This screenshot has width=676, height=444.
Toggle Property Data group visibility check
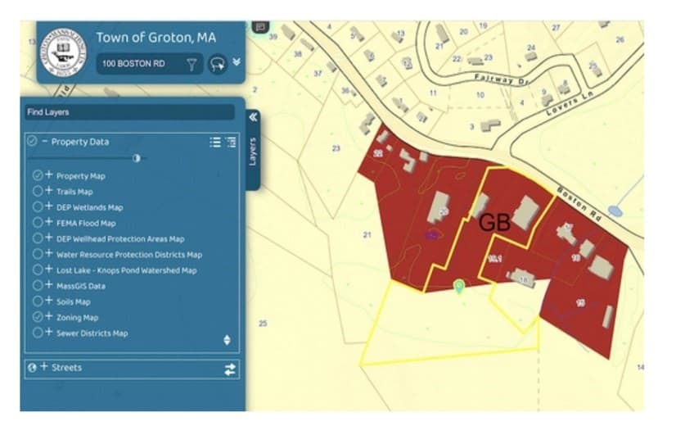[x=32, y=141]
